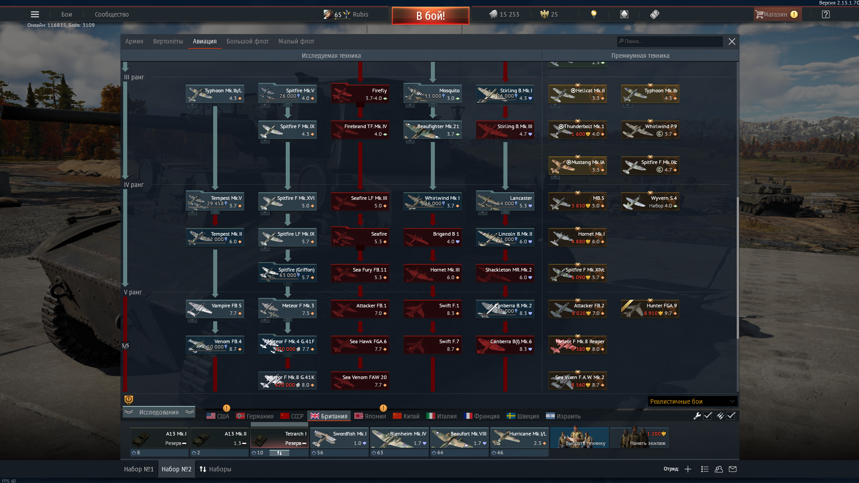Image resolution: width=859 pixels, height=483 pixels.
Task: Select the Meteor F Mk.8 G.41K card
Action: point(288,380)
